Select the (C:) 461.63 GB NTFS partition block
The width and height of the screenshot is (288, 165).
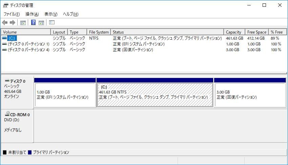(155, 92)
